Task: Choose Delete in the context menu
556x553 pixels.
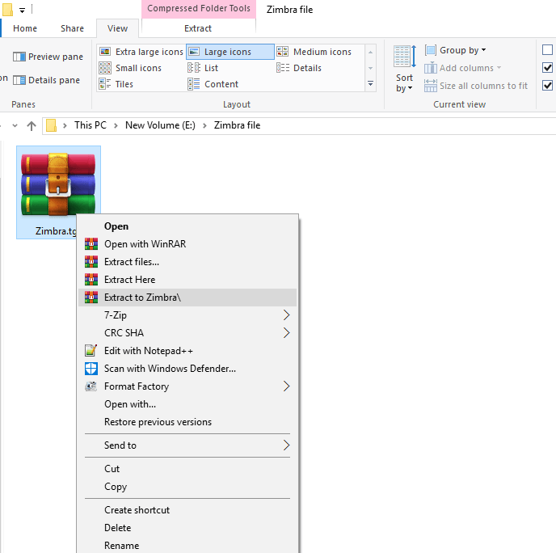Action: [x=187, y=527]
